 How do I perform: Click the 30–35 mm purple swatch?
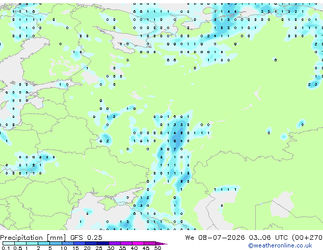coord(115,243)
